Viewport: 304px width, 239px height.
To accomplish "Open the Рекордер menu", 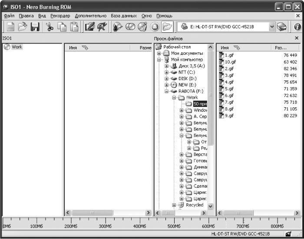I will click(60, 16).
